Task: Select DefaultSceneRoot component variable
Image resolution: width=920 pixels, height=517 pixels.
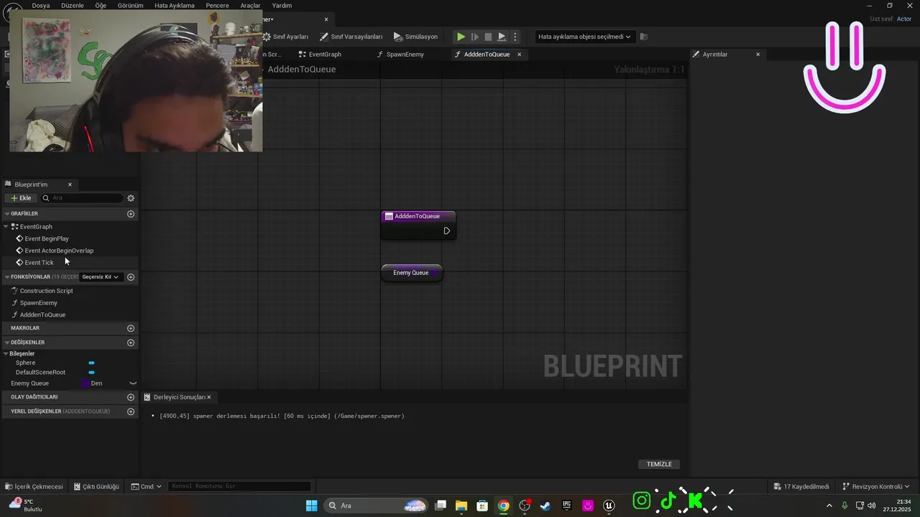Action: 40,373
